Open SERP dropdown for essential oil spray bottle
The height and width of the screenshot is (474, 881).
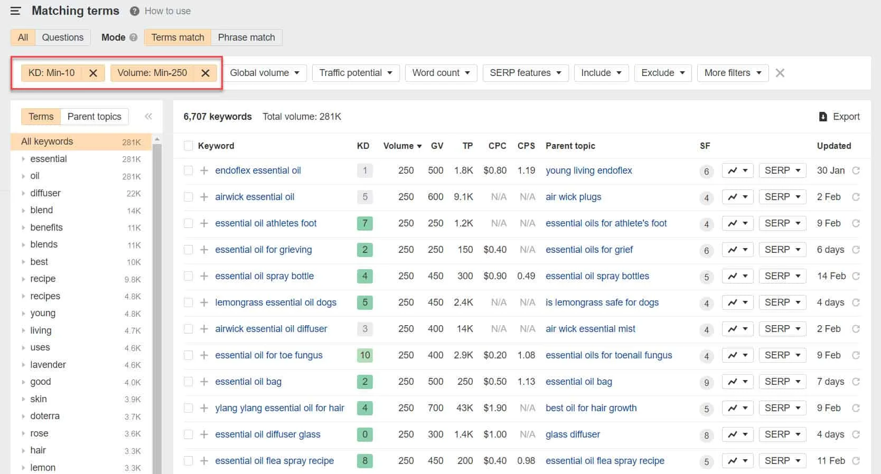pos(782,276)
